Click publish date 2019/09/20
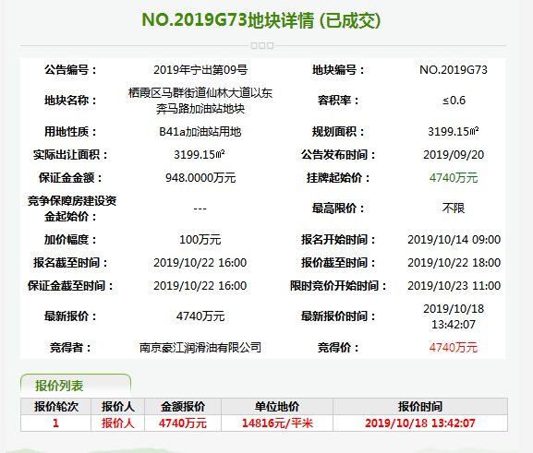Image resolution: width=533 pixels, height=453 pixels. 454,155
